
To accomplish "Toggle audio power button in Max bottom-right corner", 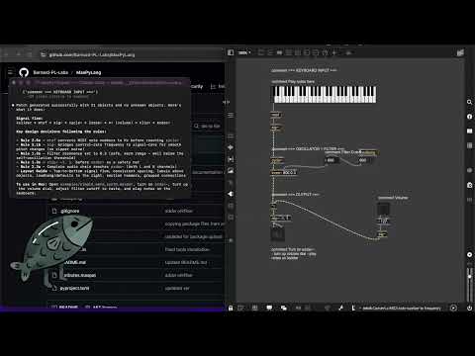I will click(469, 308).
